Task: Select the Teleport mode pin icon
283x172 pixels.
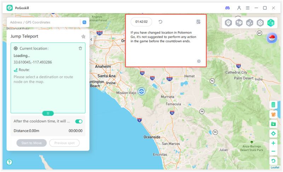Action: (x=229, y=23)
